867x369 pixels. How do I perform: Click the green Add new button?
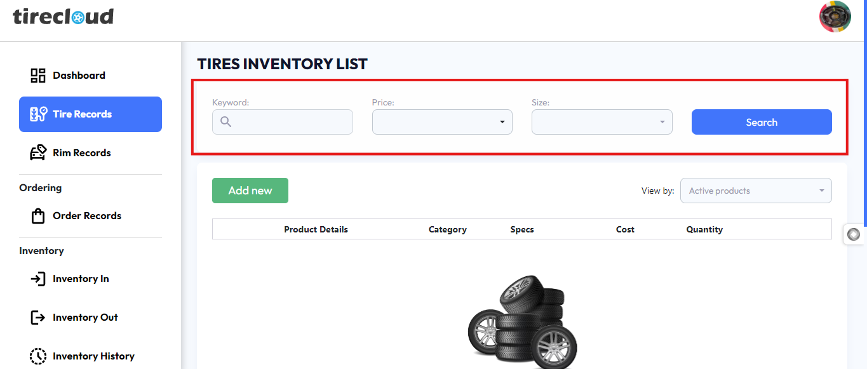(250, 191)
